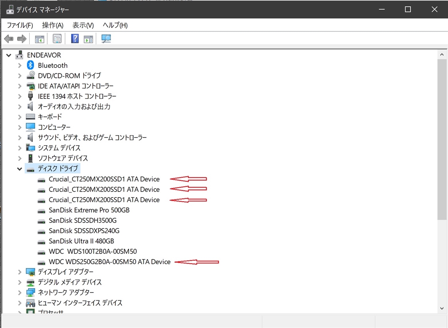Viewport: 448px width, 328px height.
Task: Click the デジタル メディア デバイス icon
Action: click(31, 282)
